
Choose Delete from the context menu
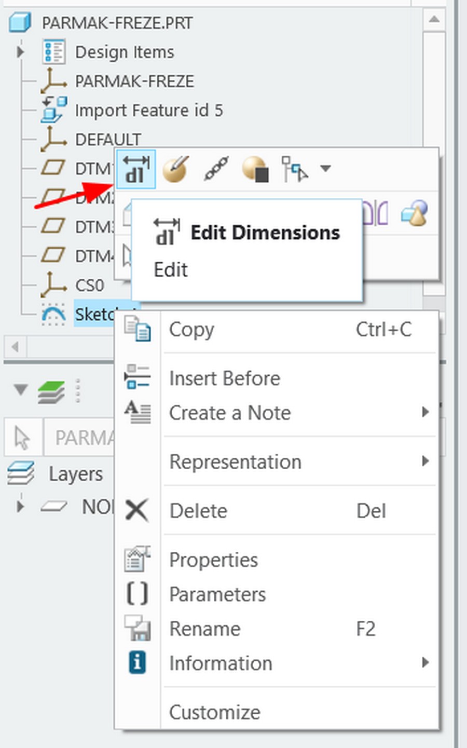pos(277,511)
